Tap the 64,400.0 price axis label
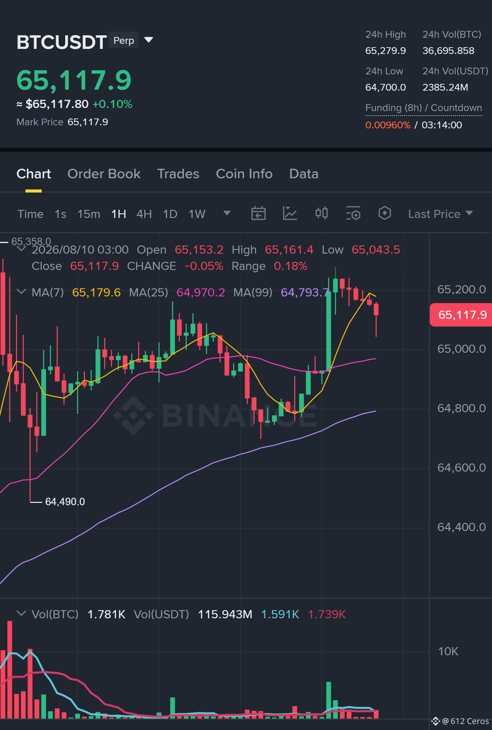Viewport: 492px width, 730px height. point(461,527)
